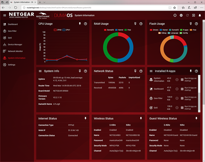Open the hamburger menu beside NETGEAR logo
This screenshot has width=205, height=162.
coord(5,15)
